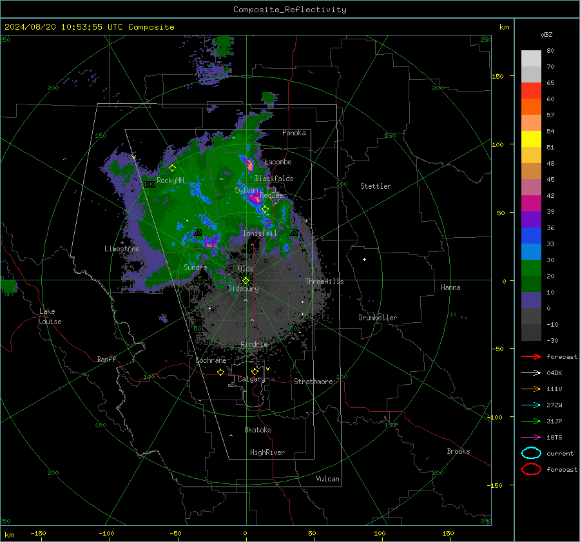Select the Vulcan town label

(x=327, y=479)
